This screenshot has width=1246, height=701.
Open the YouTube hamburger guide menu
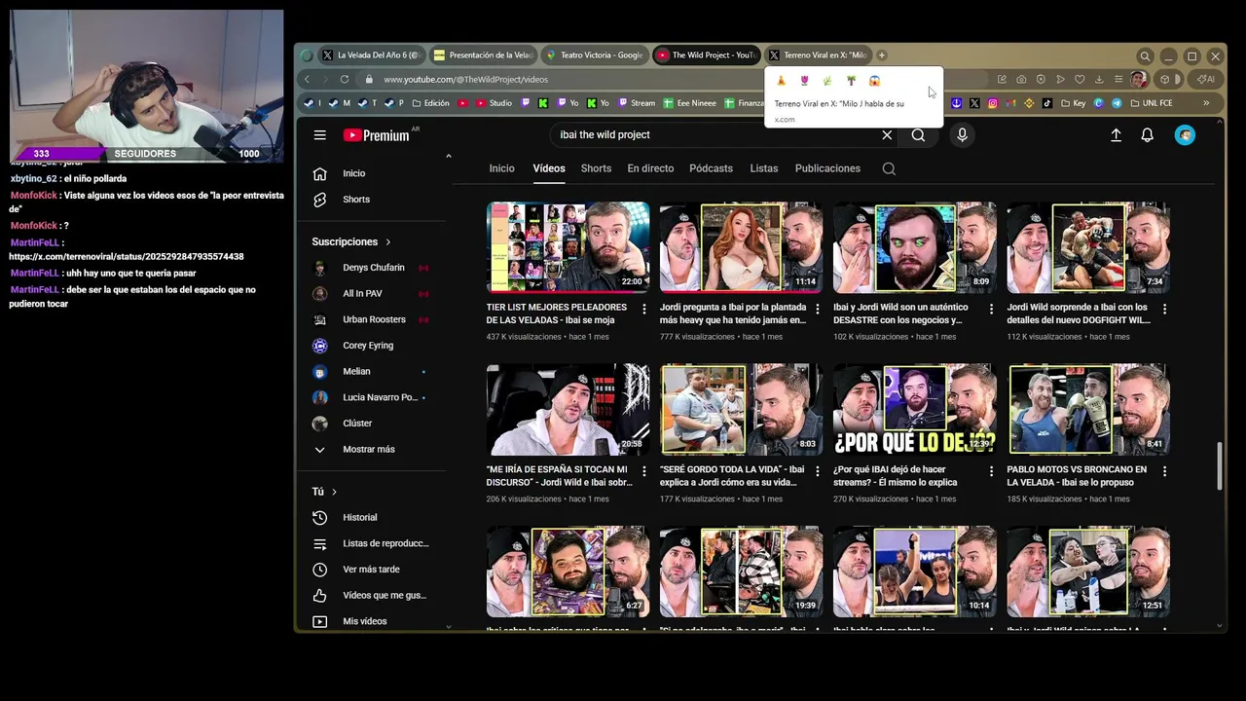coord(319,135)
